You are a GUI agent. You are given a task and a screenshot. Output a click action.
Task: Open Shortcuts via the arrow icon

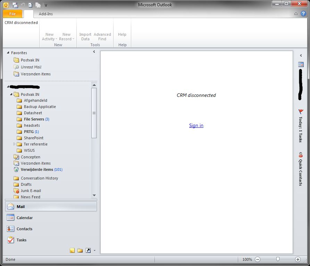(88, 250)
